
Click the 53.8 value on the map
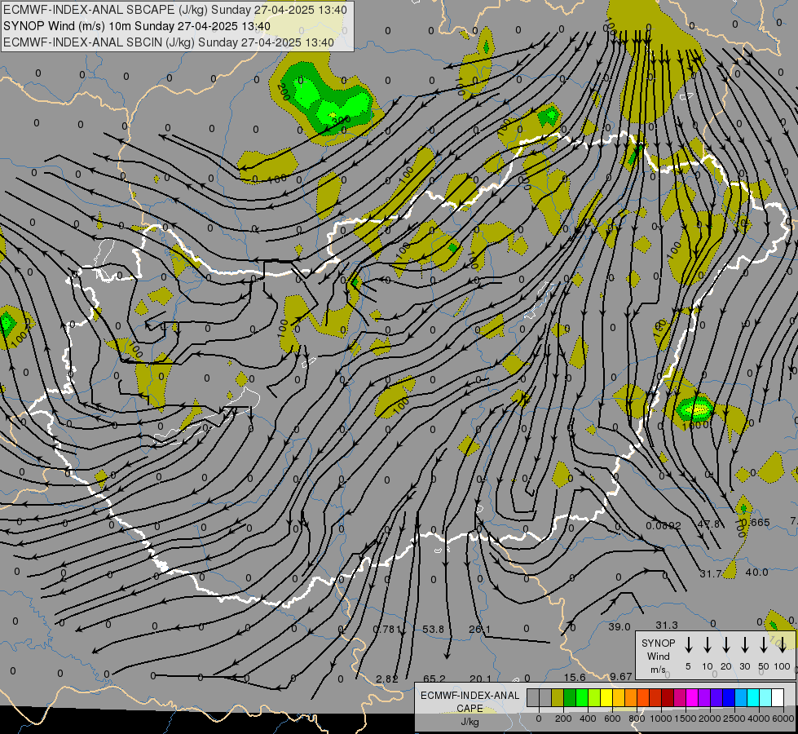click(x=433, y=629)
